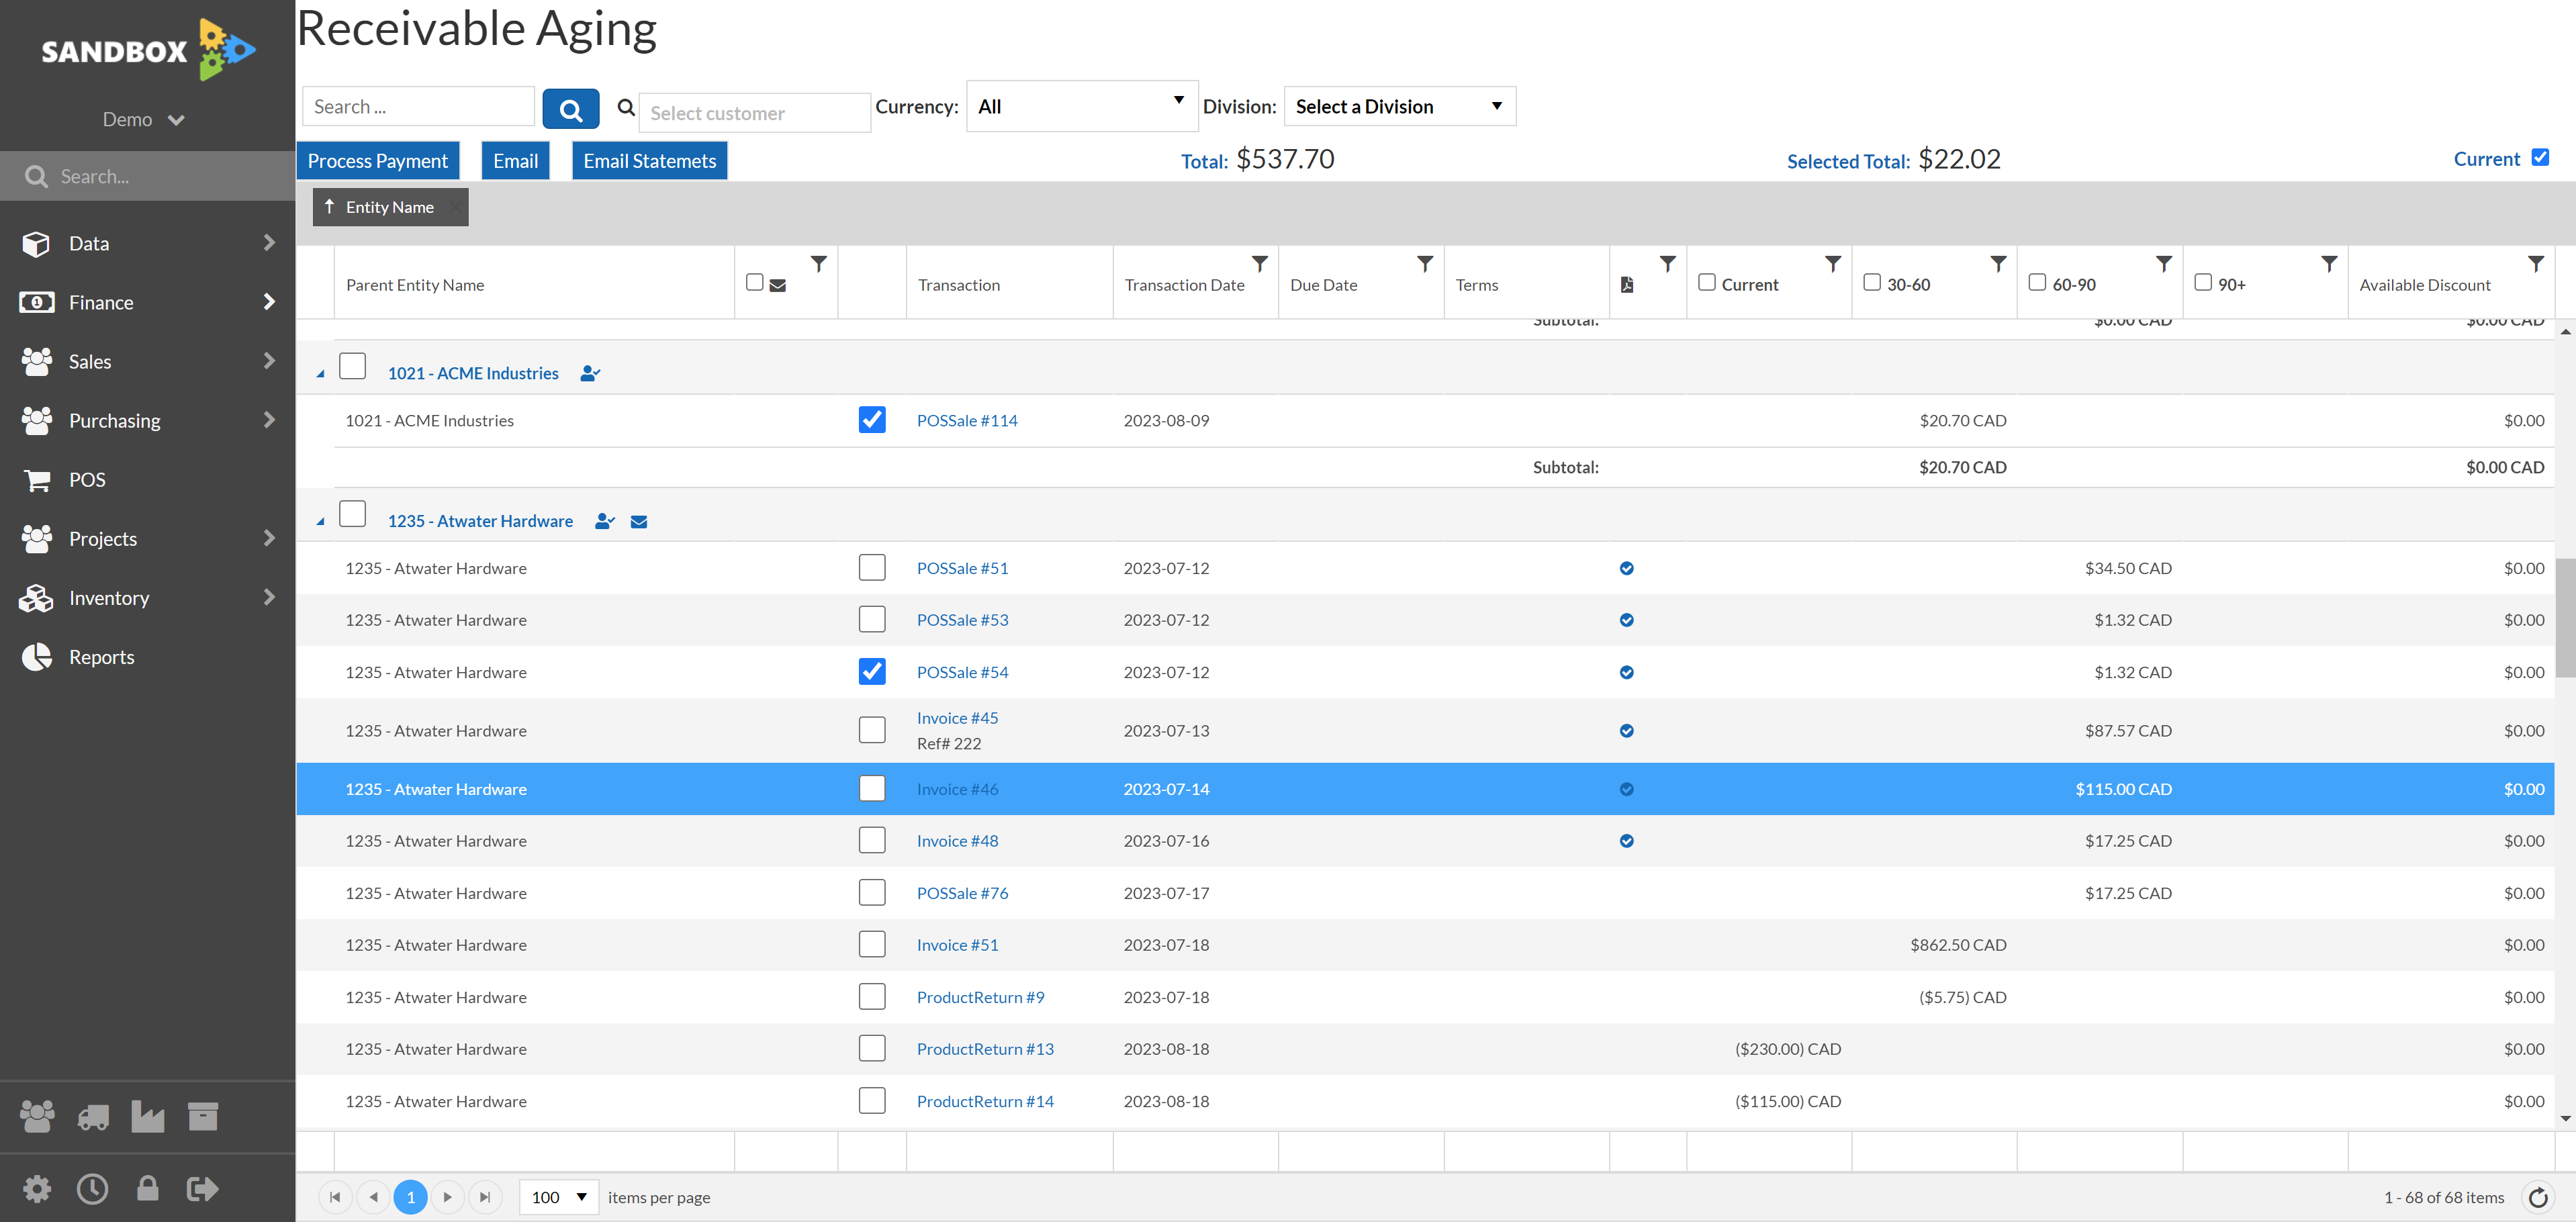Refresh the grid with reload icon

(x=2538, y=1198)
